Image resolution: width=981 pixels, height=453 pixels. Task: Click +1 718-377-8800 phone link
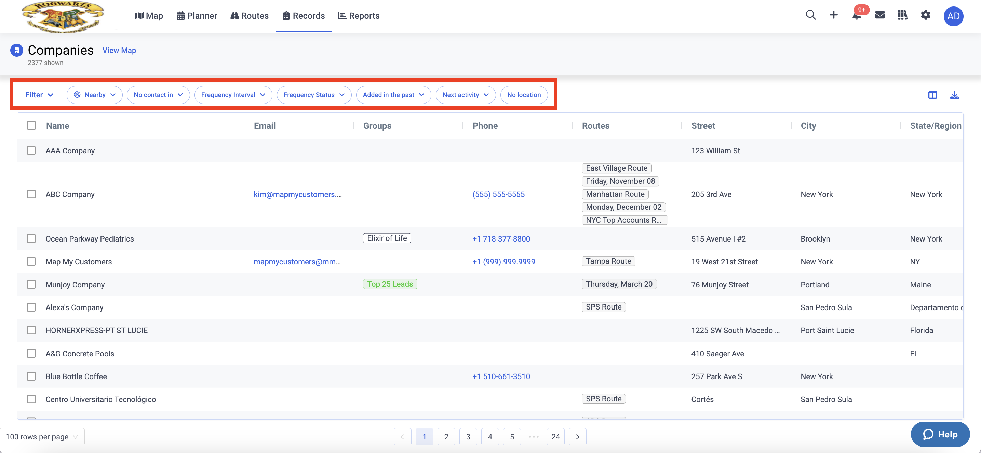tap(501, 239)
